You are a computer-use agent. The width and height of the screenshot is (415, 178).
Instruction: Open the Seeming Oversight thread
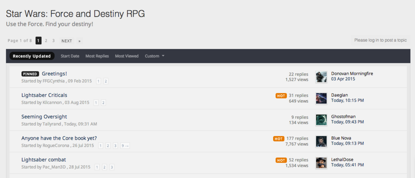pos(44,117)
